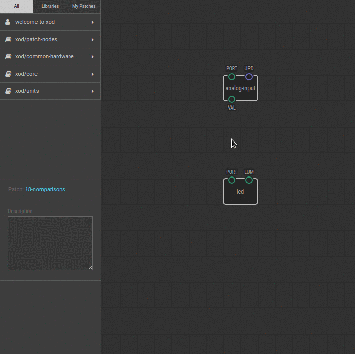Click the PORT pin on led node

coord(232,180)
